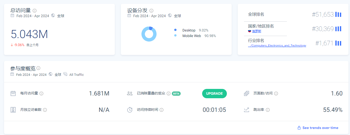
Task: Click visit duration value 00:01:05
Action: click(214, 110)
